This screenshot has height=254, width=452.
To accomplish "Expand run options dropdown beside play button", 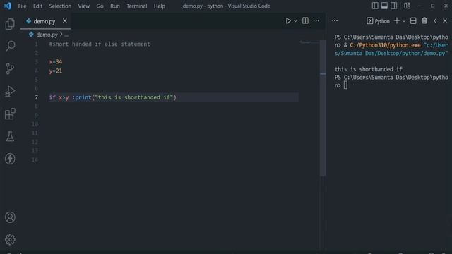I will coord(295,21).
